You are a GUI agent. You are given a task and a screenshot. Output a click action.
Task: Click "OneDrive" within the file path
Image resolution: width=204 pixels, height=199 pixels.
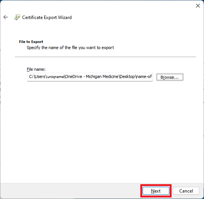pyautogui.click(x=74, y=76)
